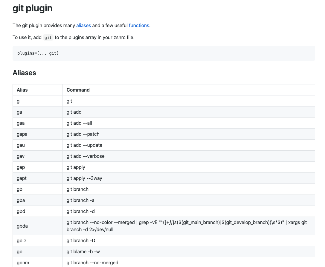
Task: Click the "Command" column header
Action: pyautogui.click(x=78, y=90)
